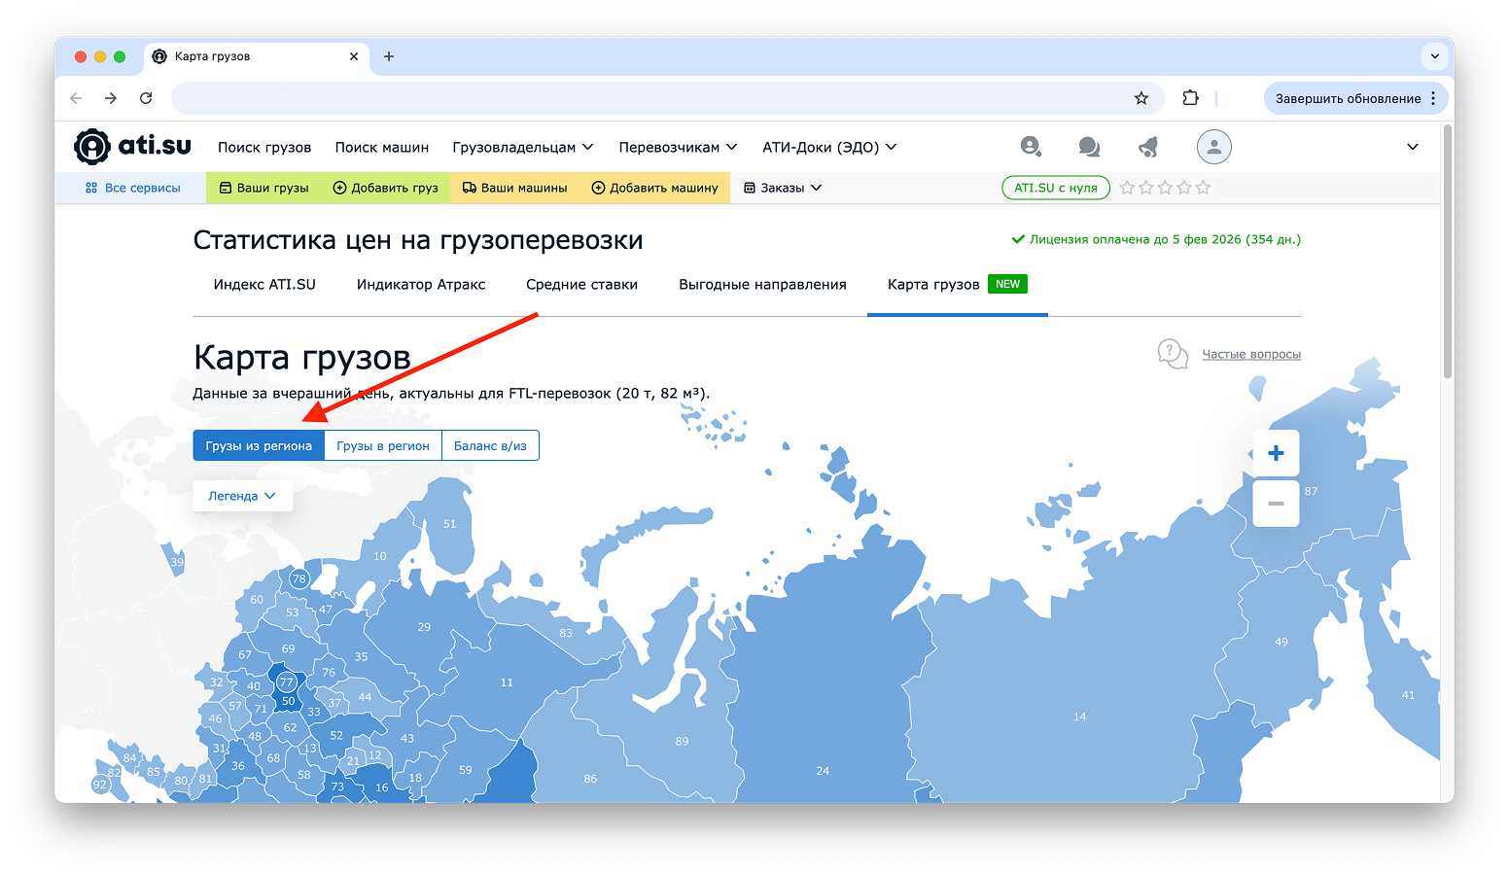
Task: Bookmark this page with star icon
Action: pyautogui.click(x=1141, y=98)
